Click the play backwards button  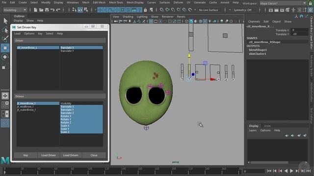tap(286, 171)
